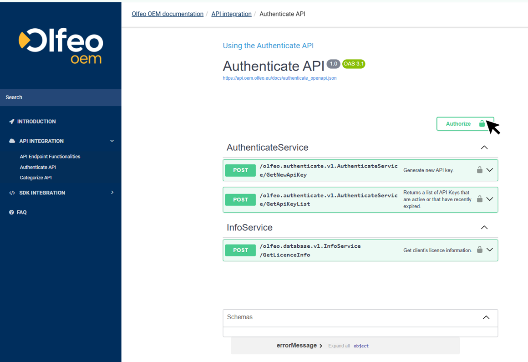528x362 pixels.
Task: Collapse the AuthenticateService section
Action: coord(484,148)
